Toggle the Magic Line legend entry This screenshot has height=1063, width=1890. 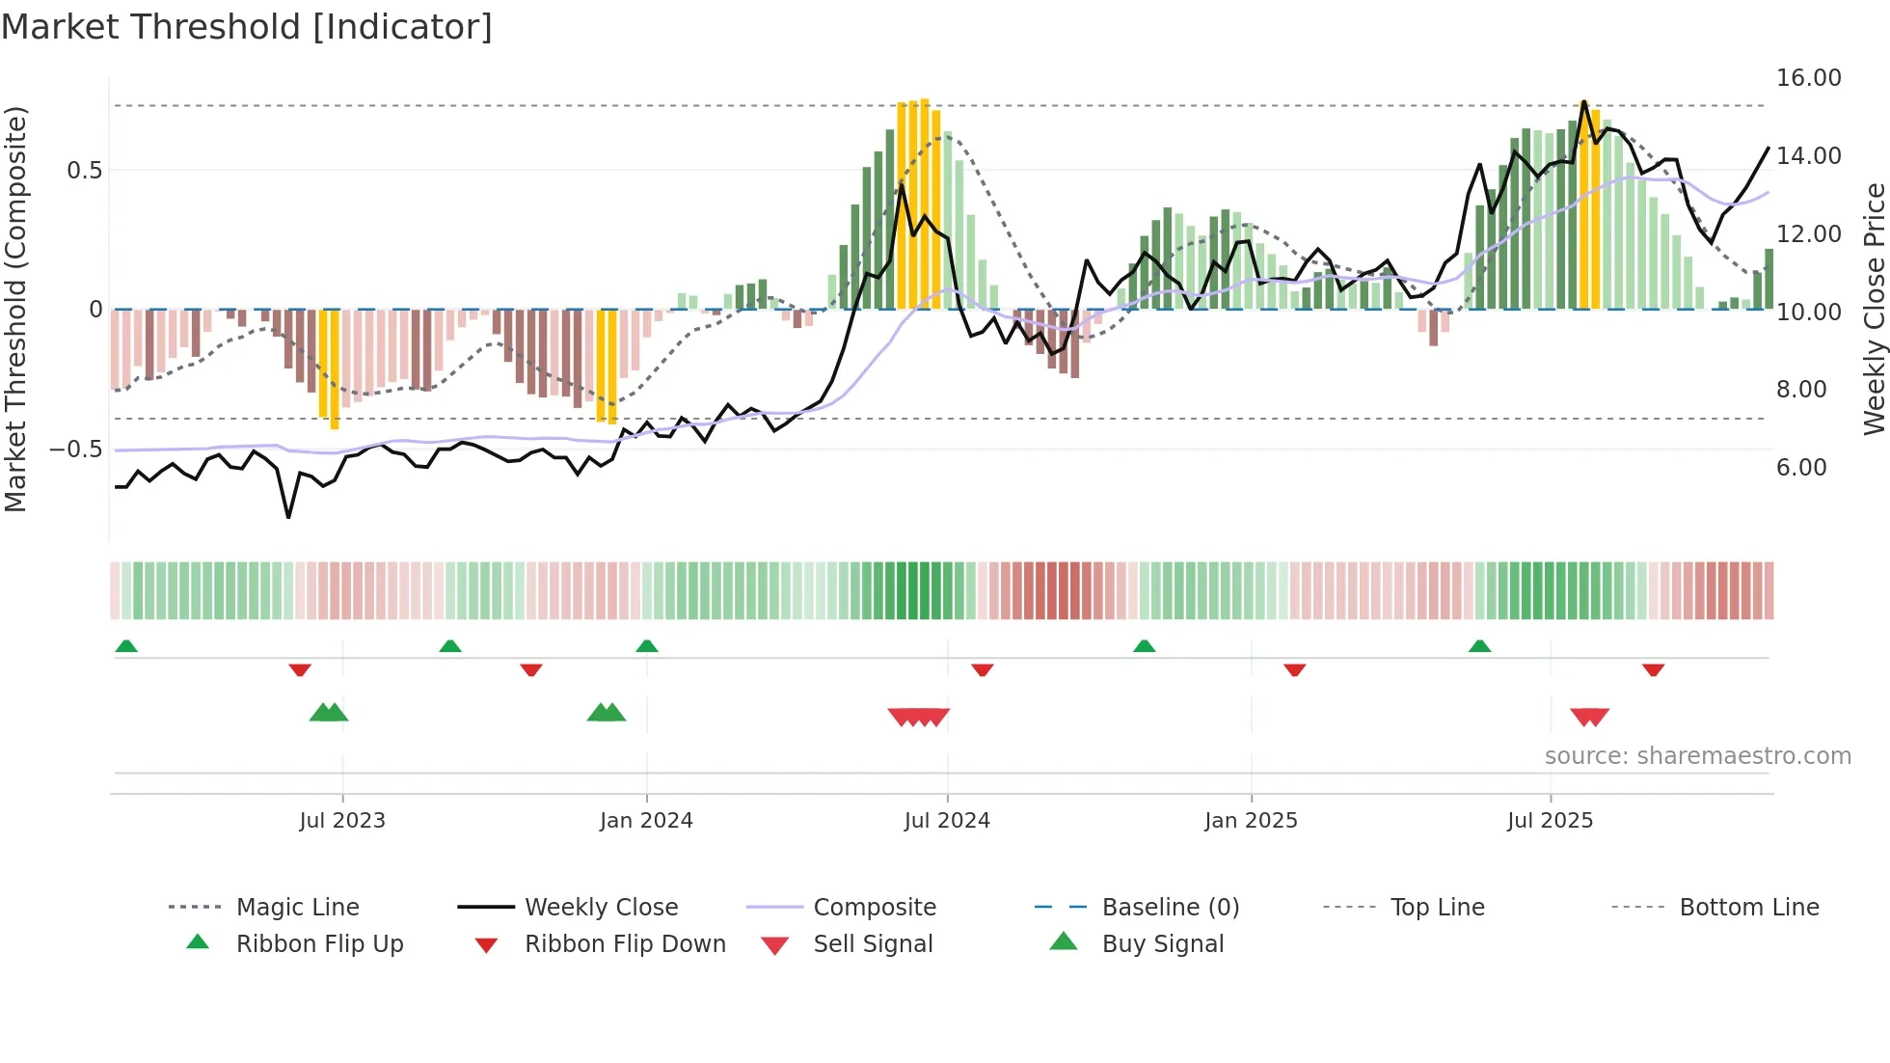(297, 907)
